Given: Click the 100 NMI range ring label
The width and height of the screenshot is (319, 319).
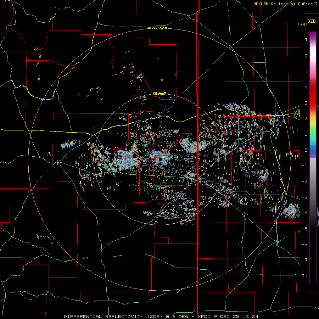Looking at the screenshot, I should 159,28.
